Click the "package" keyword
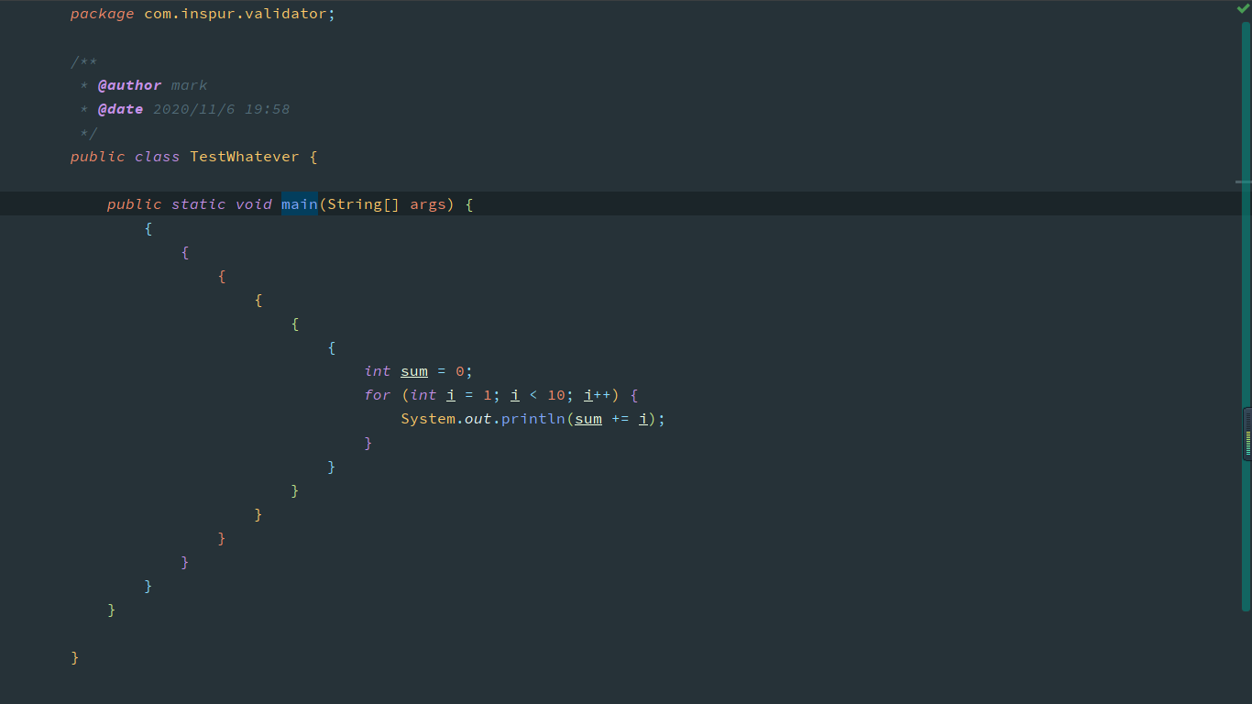1252x704 pixels. click(x=103, y=14)
